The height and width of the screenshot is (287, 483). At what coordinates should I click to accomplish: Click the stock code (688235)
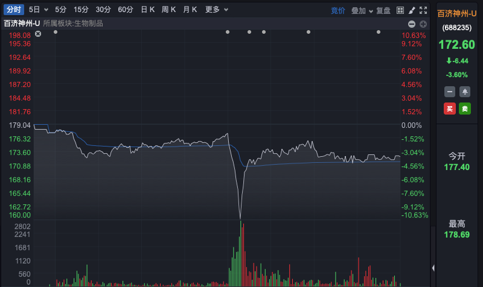pyautogui.click(x=457, y=28)
